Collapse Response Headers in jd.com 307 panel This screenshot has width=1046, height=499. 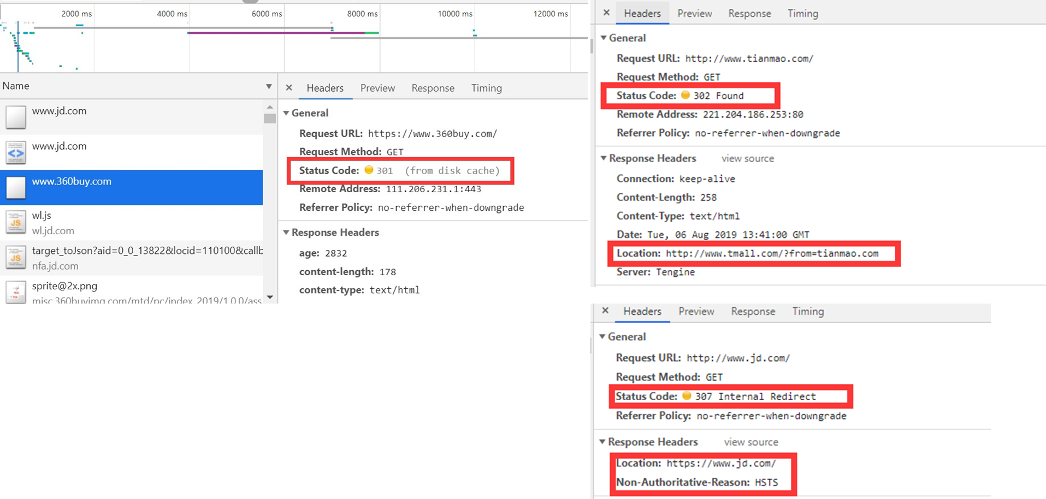(602, 442)
